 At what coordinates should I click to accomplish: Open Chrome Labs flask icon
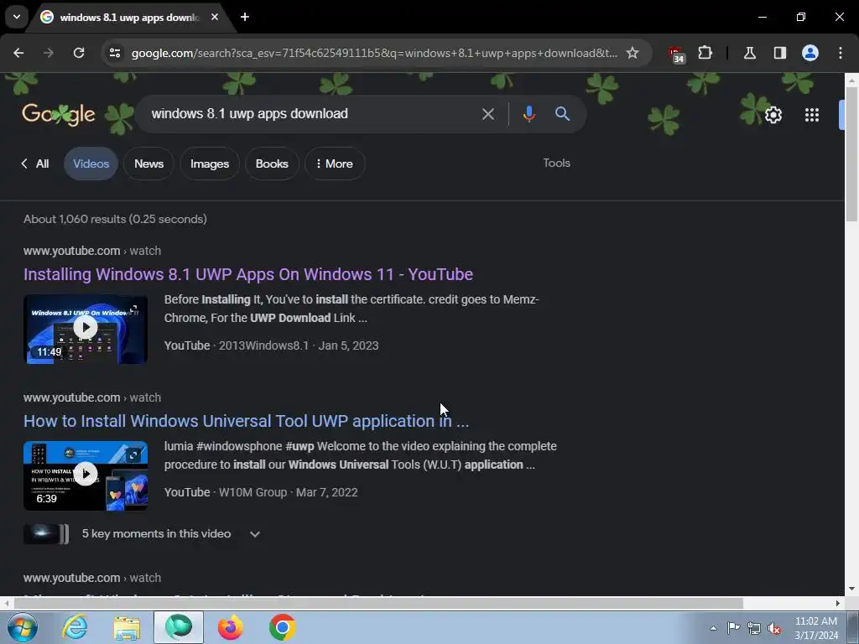749,53
